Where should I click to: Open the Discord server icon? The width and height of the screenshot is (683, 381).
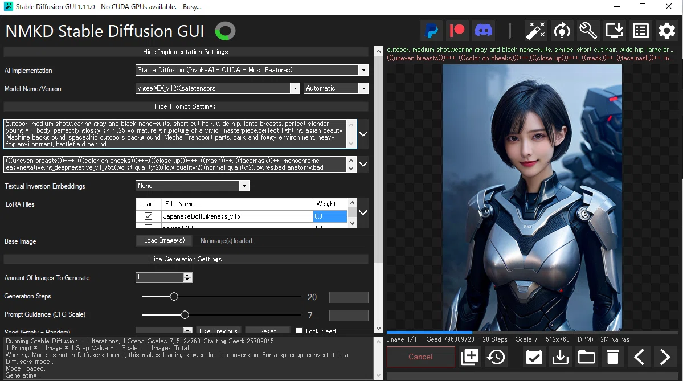pos(484,31)
